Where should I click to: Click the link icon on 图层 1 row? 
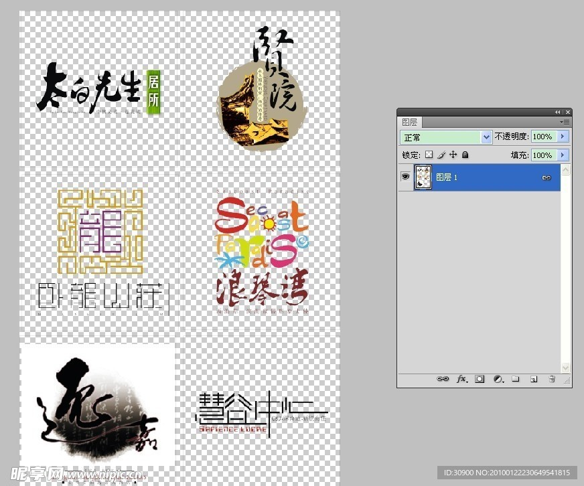(x=546, y=178)
